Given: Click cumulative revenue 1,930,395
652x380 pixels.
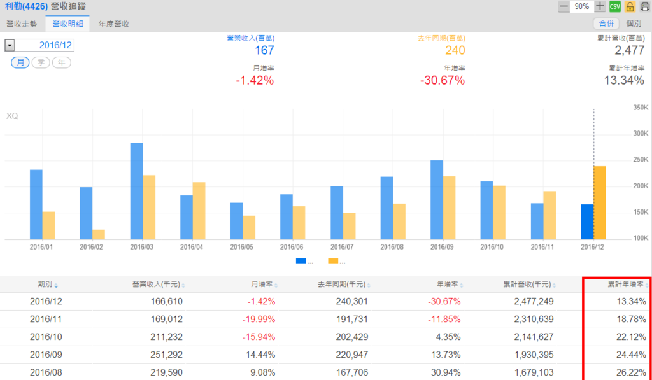Looking at the screenshot, I should 534,355.
